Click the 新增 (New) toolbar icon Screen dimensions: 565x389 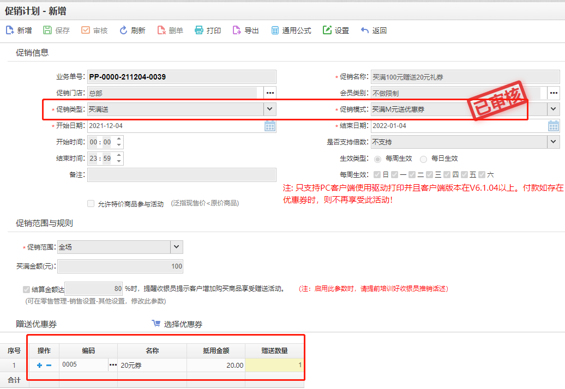pos(10,31)
